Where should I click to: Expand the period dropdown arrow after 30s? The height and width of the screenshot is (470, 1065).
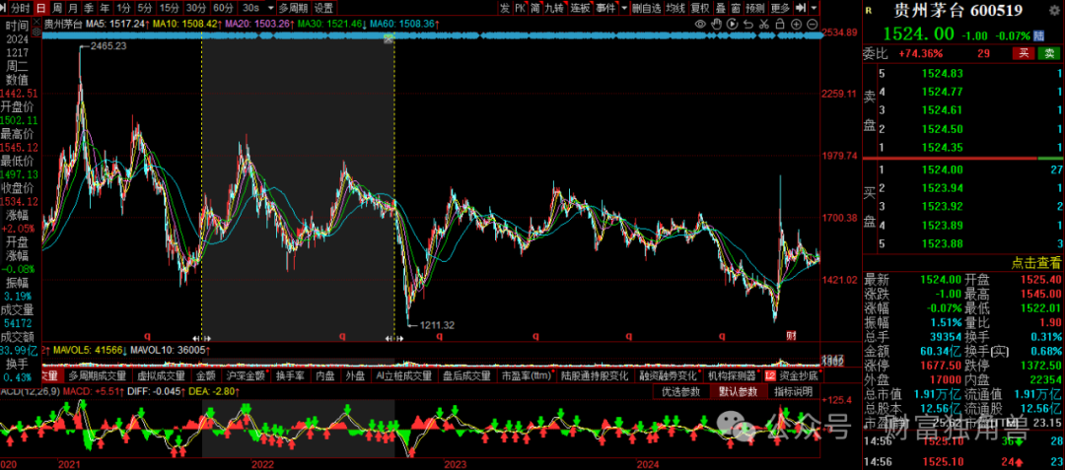click(271, 8)
